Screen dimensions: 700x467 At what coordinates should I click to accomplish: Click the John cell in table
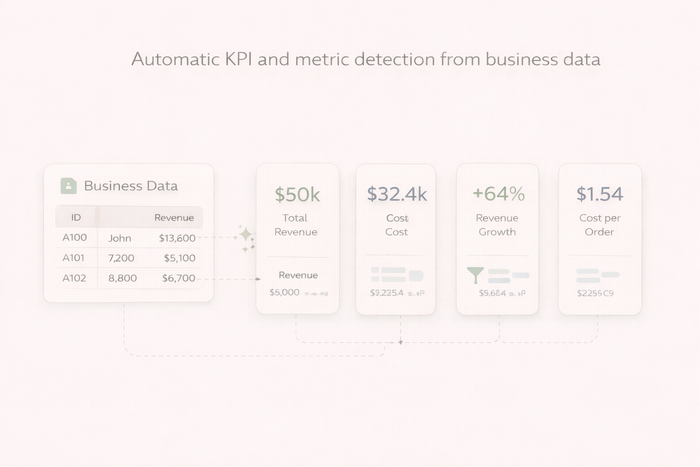pyautogui.click(x=120, y=238)
